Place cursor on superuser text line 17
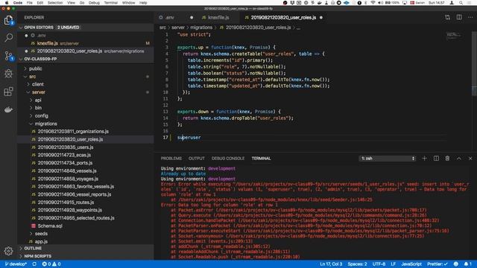Image resolution: width=477 pixels, height=268 pixels. point(189,137)
